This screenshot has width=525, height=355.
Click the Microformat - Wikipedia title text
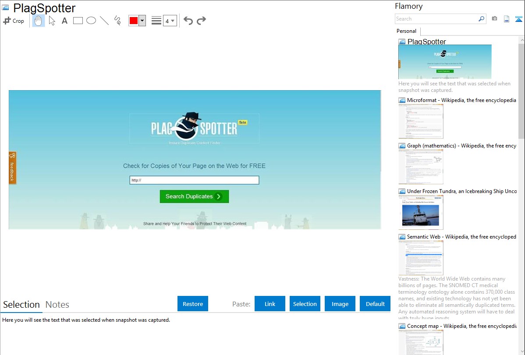[461, 100]
